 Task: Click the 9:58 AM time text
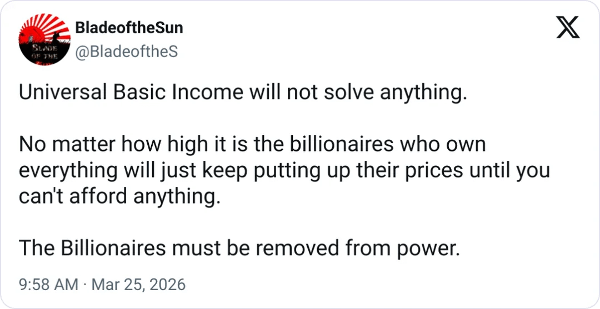(48, 285)
